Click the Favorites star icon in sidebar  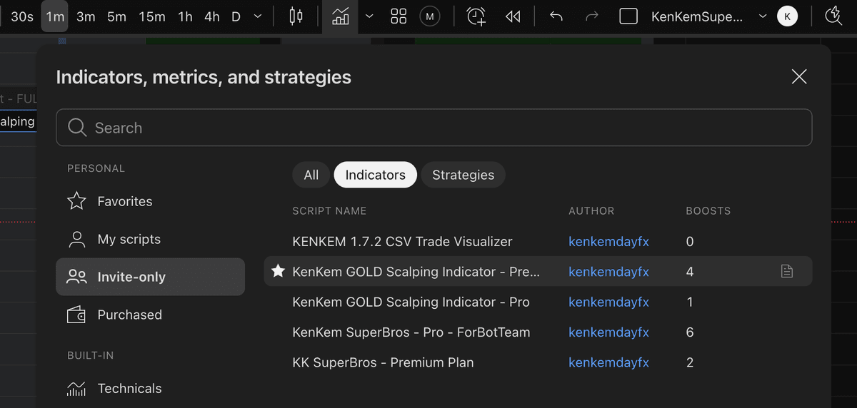[76, 201]
